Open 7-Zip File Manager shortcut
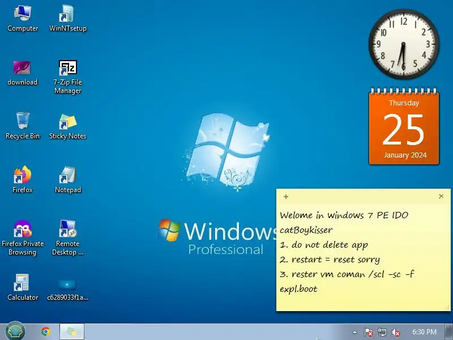This screenshot has height=340, width=453. [67, 77]
